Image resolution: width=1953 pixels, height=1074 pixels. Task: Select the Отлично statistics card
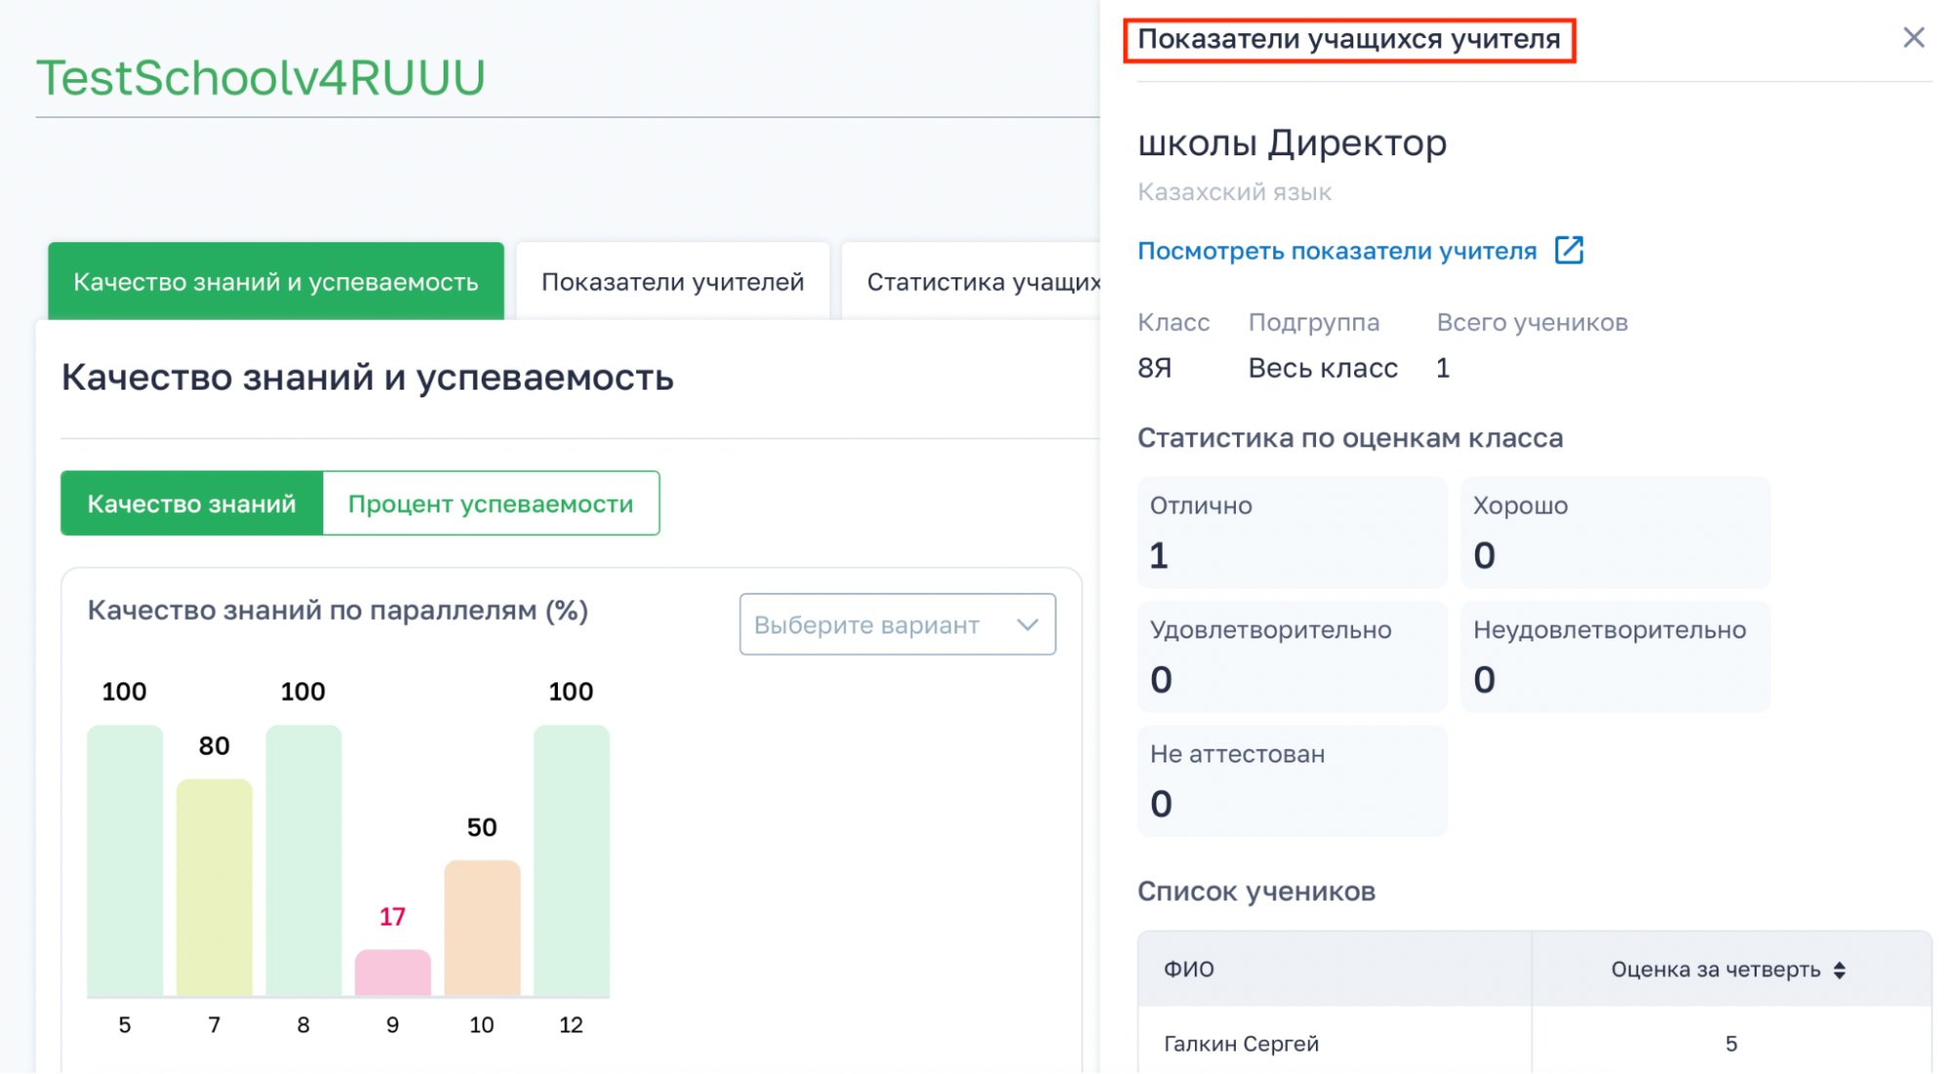coord(1292,532)
